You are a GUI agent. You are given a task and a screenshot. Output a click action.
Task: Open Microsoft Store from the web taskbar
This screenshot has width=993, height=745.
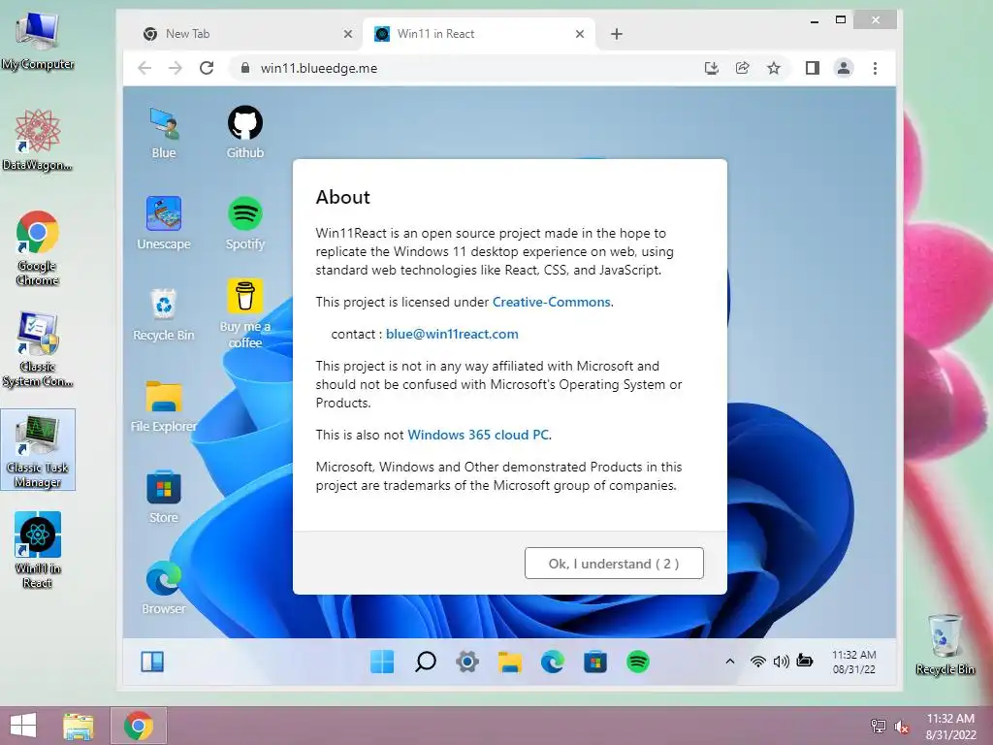coord(595,662)
